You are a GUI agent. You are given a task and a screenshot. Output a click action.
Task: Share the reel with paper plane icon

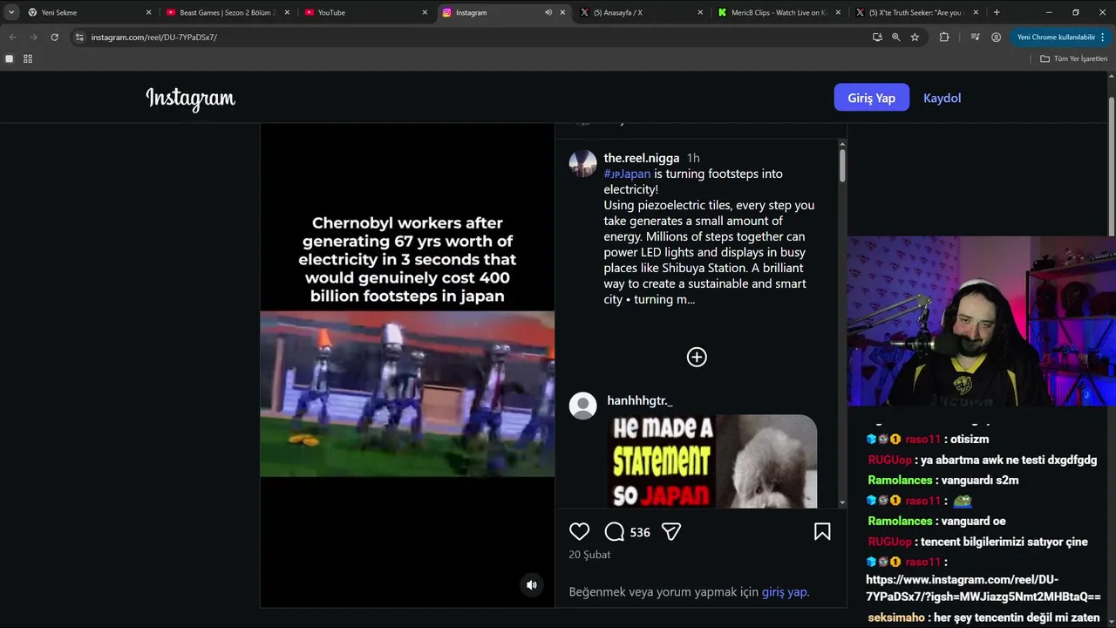[x=670, y=531]
